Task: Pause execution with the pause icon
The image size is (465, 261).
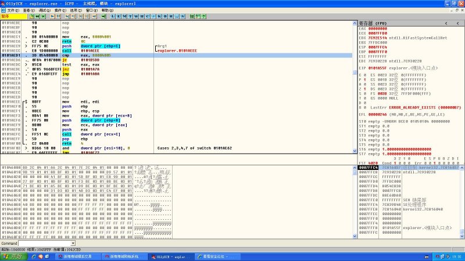Action: (x=58, y=16)
